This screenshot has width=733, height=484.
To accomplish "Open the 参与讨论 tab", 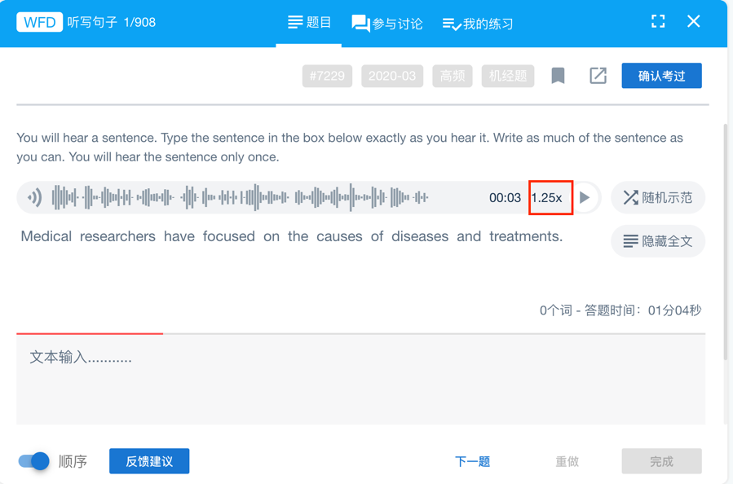I will click(x=387, y=24).
